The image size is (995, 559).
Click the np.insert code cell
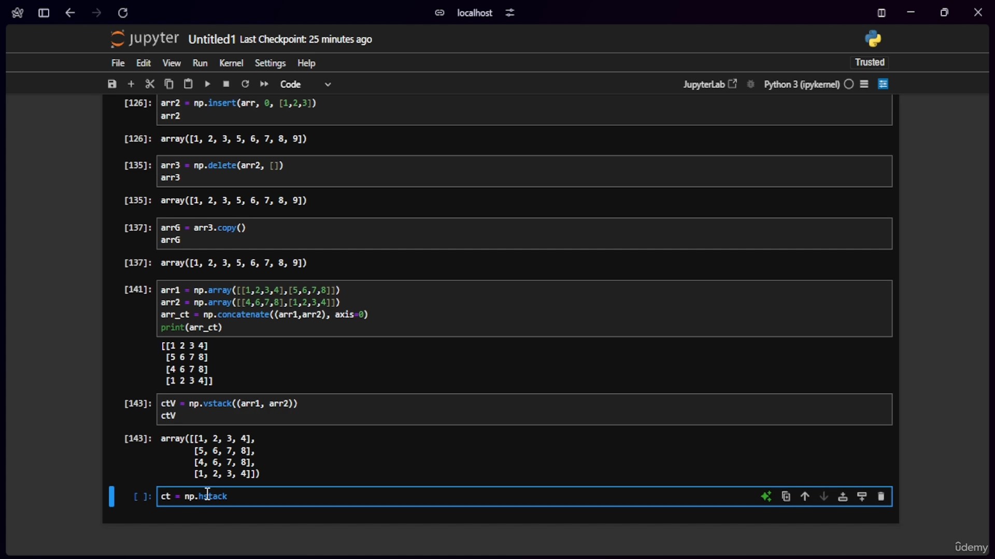pyautogui.click(x=524, y=110)
